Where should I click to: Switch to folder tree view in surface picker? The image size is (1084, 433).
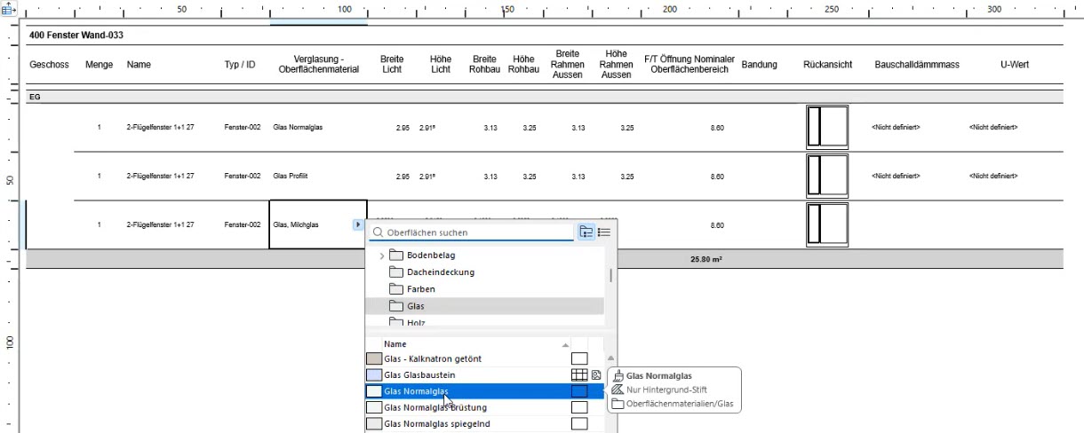(586, 232)
